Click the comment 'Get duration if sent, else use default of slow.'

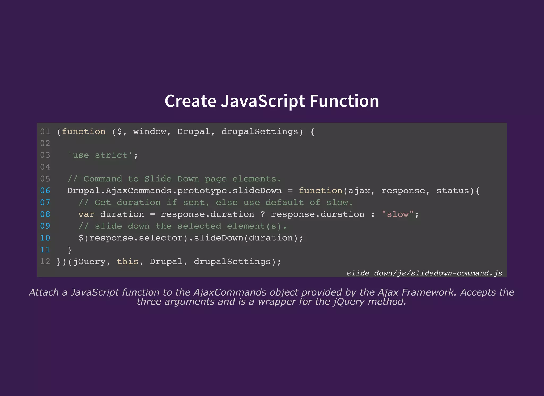(216, 203)
